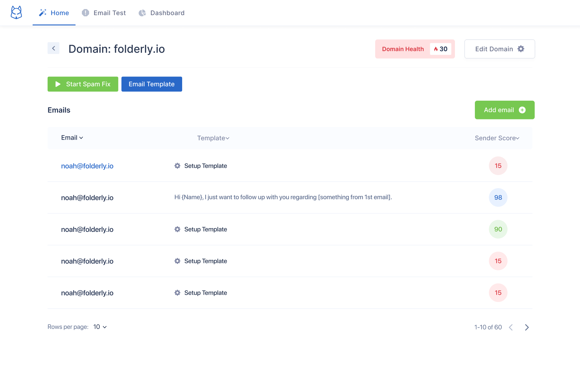Click the Add email button

point(504,110)
